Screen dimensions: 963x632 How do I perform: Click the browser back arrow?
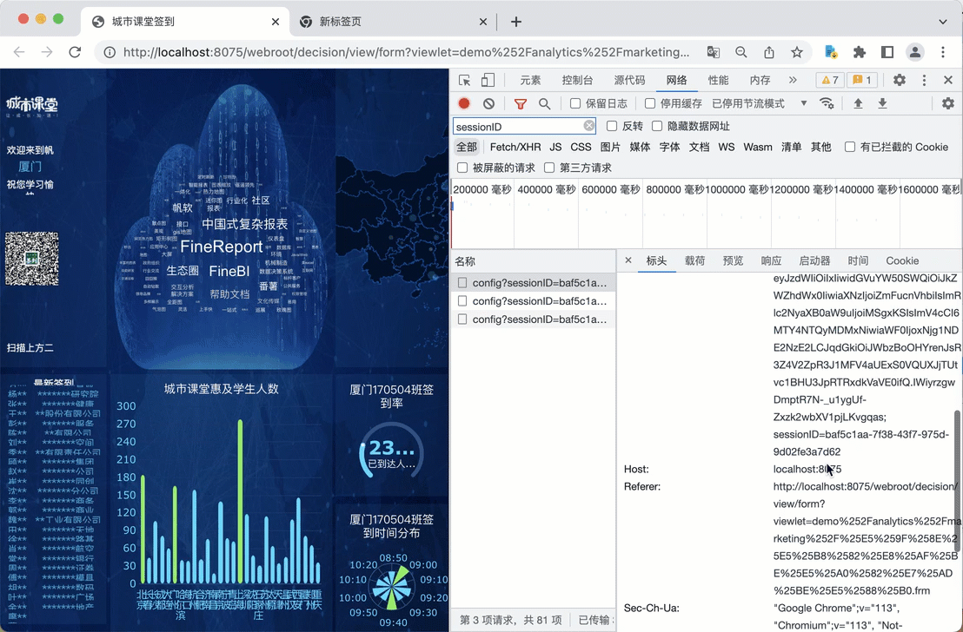coord(19,52)
